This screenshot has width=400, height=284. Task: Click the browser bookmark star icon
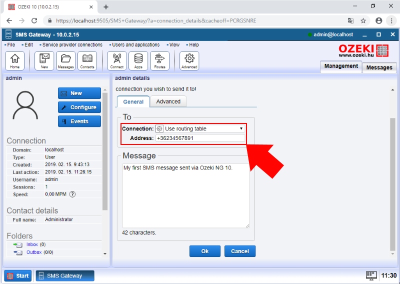(x=363, y=20)
